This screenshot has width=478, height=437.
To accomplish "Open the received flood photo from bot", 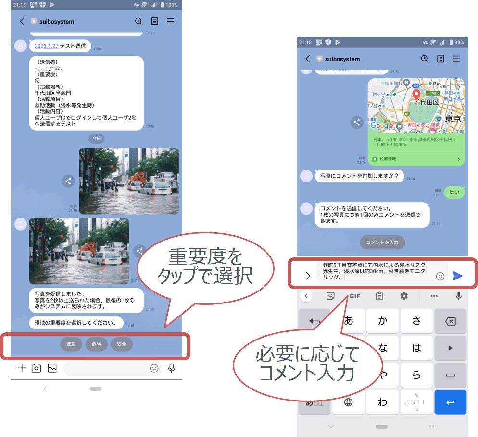I will pos(79,251).
